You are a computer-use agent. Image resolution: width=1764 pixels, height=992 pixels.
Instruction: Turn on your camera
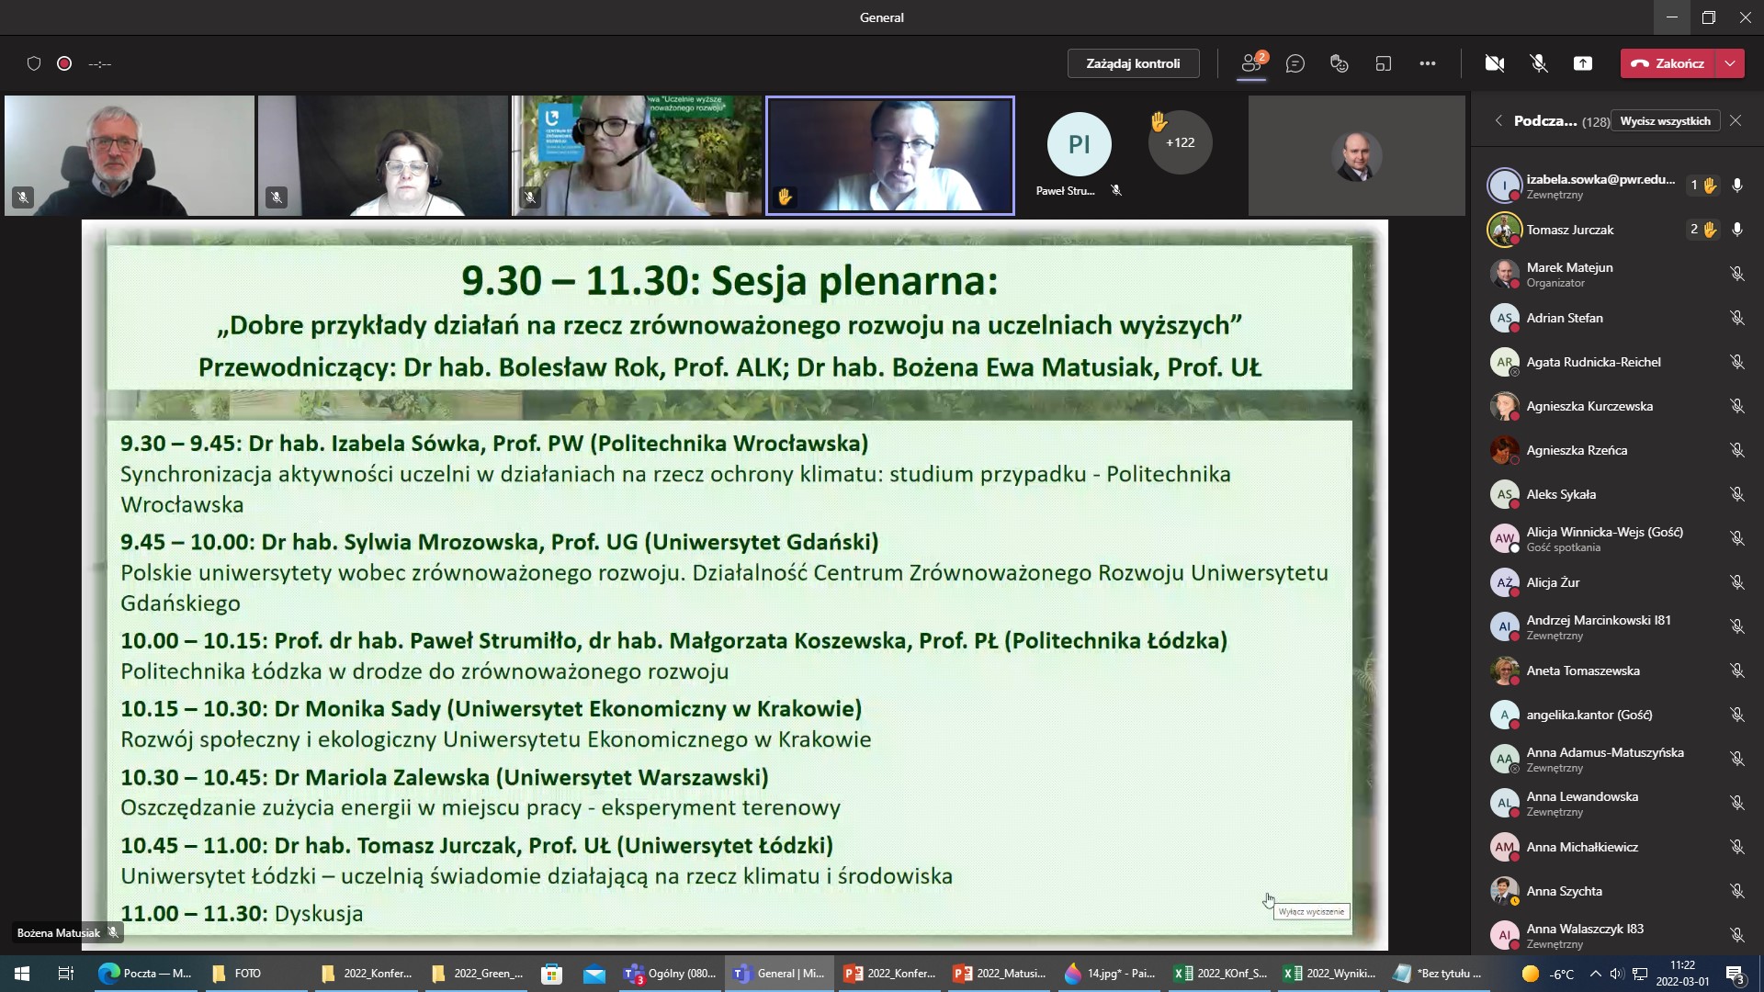[x=1496, y=63]
